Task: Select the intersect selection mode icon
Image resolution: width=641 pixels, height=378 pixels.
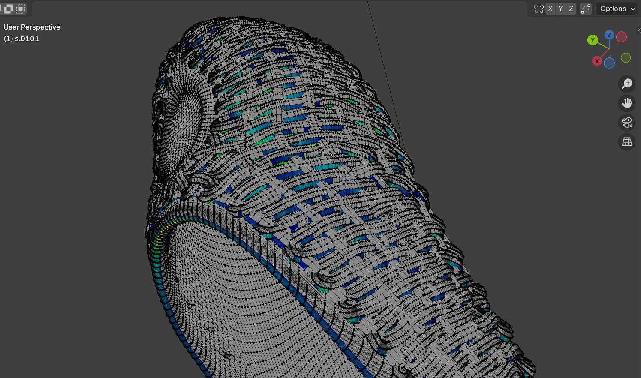Action: (x=20, y=9)
